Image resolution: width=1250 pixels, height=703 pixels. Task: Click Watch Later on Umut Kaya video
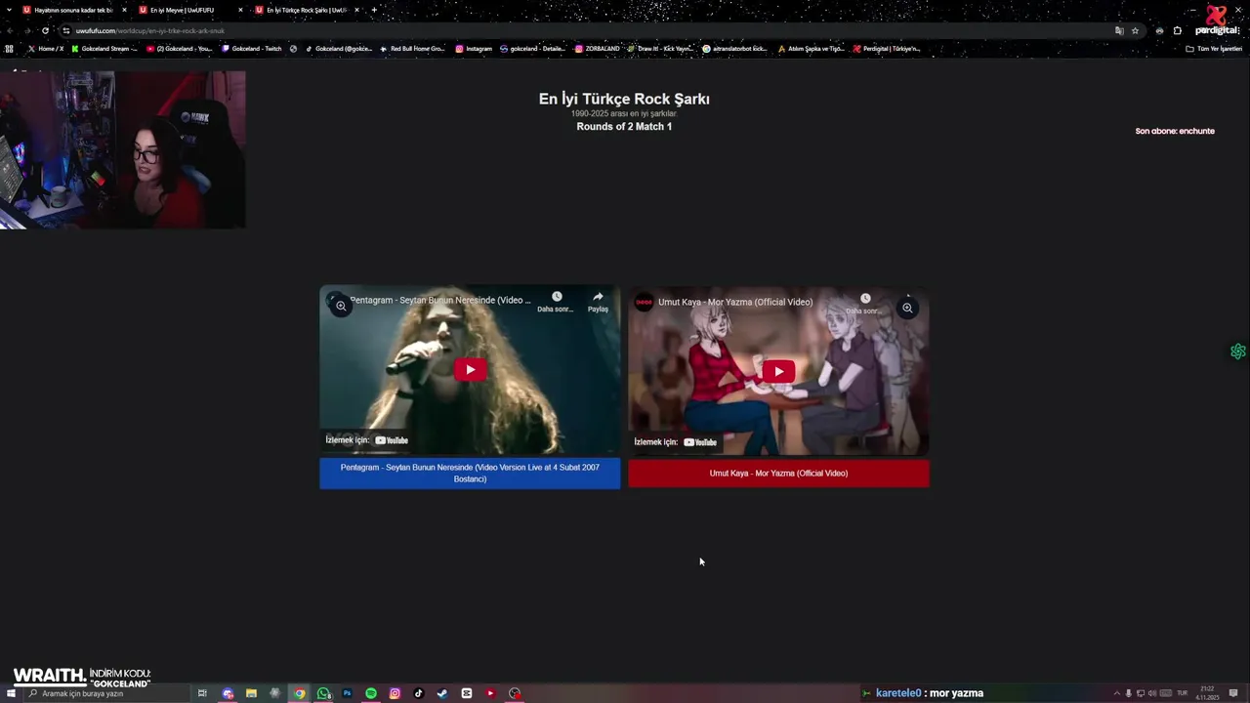pos(864,304)
